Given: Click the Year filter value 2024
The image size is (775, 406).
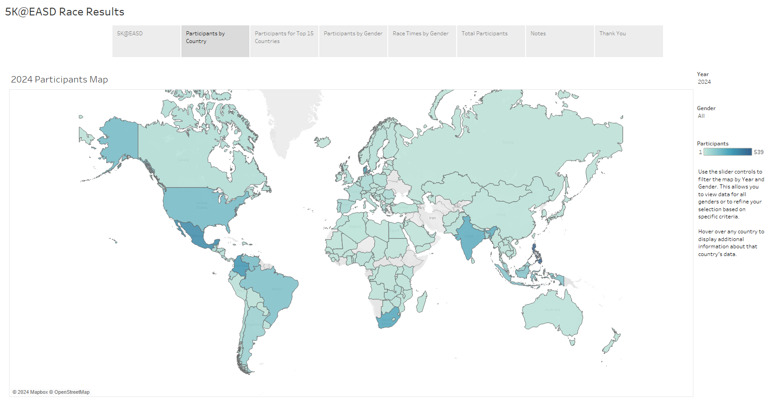Looking at the screenshot, I should pos(704,82).
